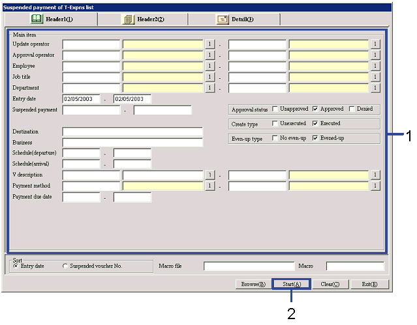This screenshot has width=417, height=325.
Task: Open the Header1(1) tab
Action: 52,19
